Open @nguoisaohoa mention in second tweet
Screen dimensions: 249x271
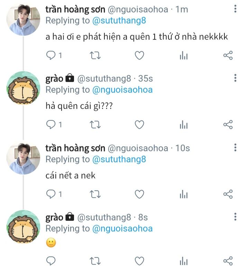pos(122,90)
